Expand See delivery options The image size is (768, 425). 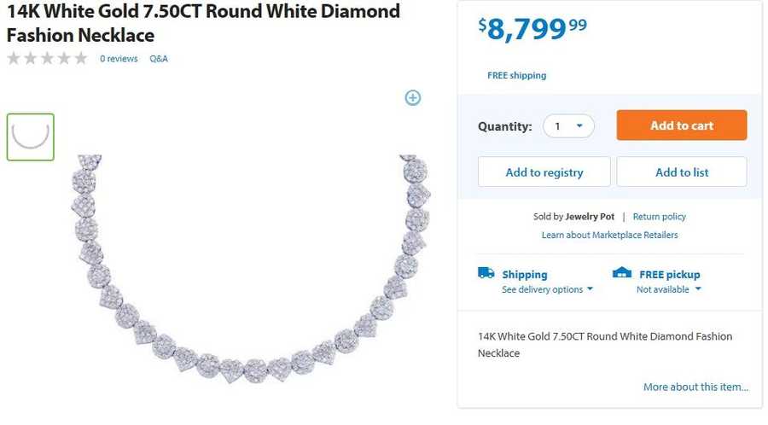tap(547, 289)
